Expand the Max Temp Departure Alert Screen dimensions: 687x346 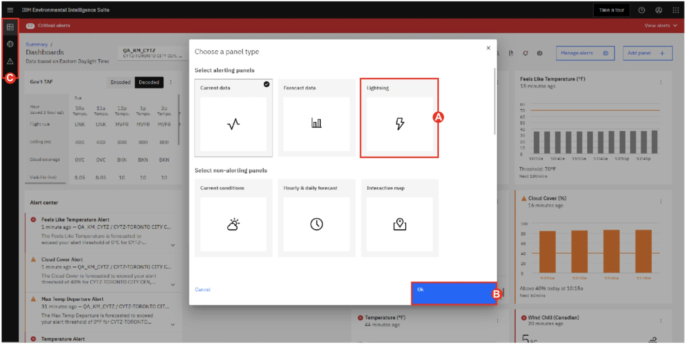point(173,325)
